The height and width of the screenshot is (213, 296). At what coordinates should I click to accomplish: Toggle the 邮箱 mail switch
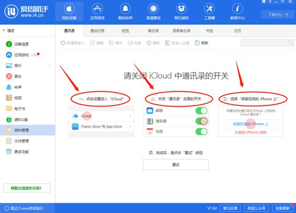pyautogui.click(x=202, y=111)
